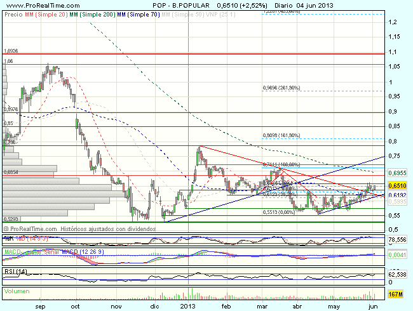Click the current price tag 0,6510

coord(397,185)
